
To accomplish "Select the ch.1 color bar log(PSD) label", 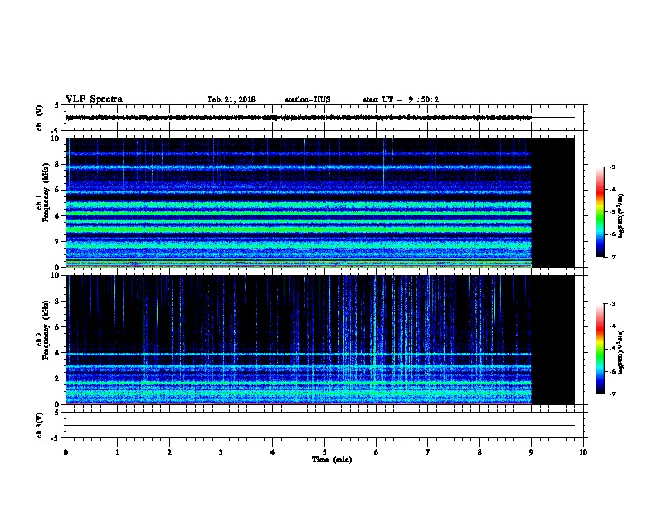I will point(620,215).
